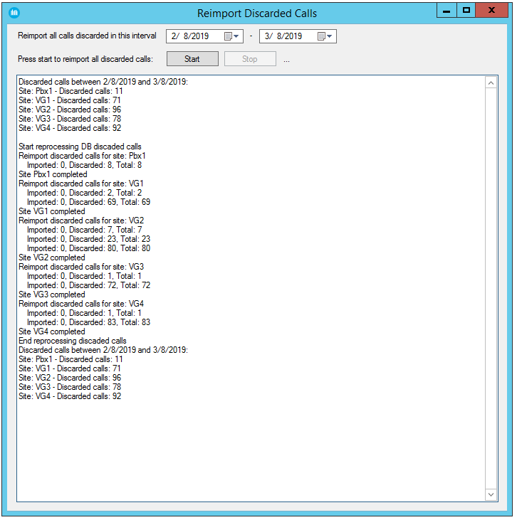517x520 pixels.
Task: Select the month field in the start date
Action: tap(174, 36)
